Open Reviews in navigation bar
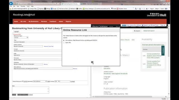The height and width of the screenshot is (100, 179). 44,21
